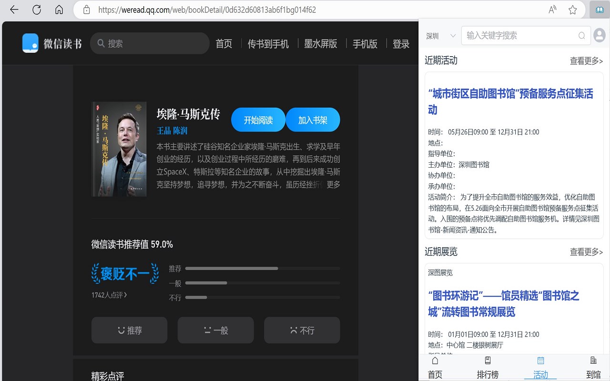
Task: Click the 不行 rating progress bar
Action: 263,297
